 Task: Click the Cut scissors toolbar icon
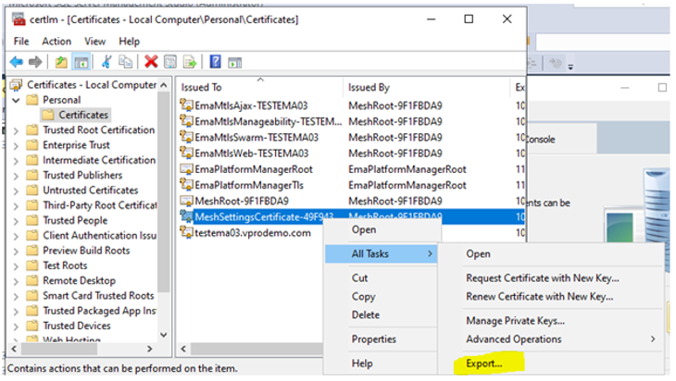pos(106,62)
